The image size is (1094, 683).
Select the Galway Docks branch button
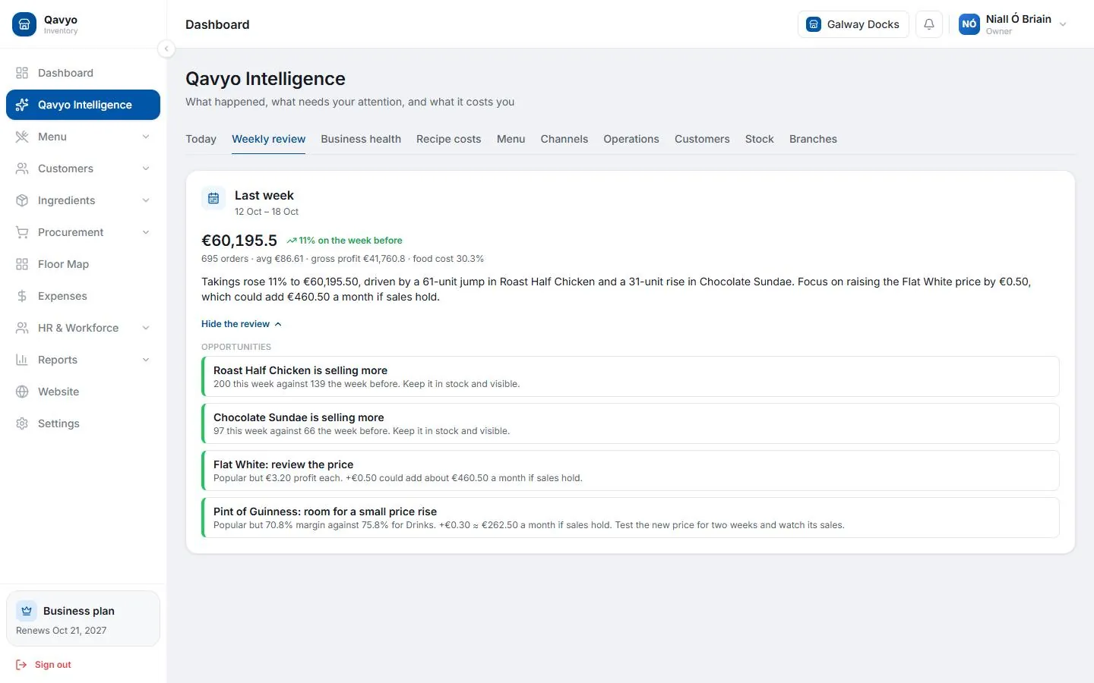853,24
